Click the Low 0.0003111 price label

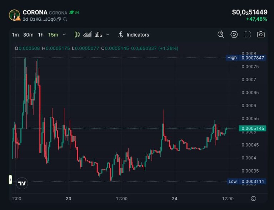[246, 181]
